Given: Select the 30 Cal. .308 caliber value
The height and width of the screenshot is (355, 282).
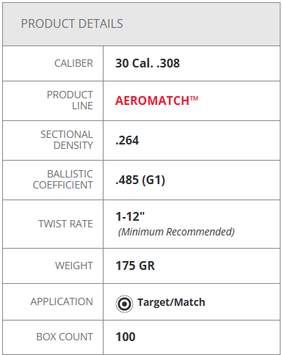Looking at the screenshot, I should (x=148, y=63).
